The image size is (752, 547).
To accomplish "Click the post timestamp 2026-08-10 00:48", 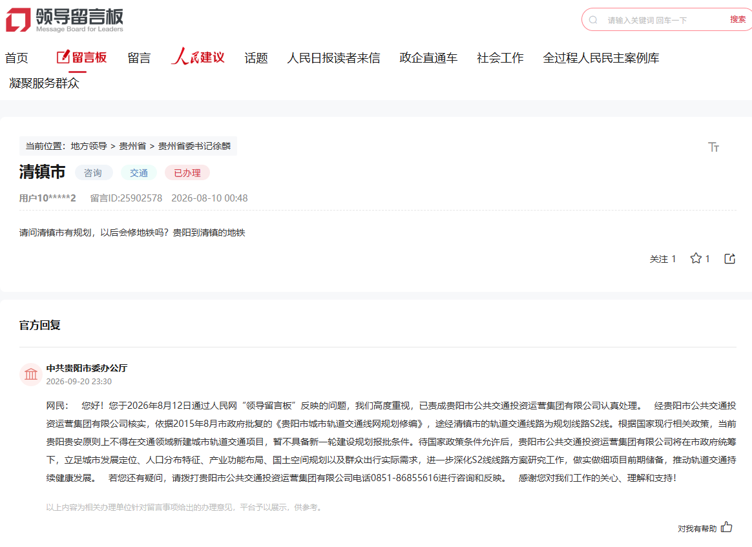I will tap(209, 198).
